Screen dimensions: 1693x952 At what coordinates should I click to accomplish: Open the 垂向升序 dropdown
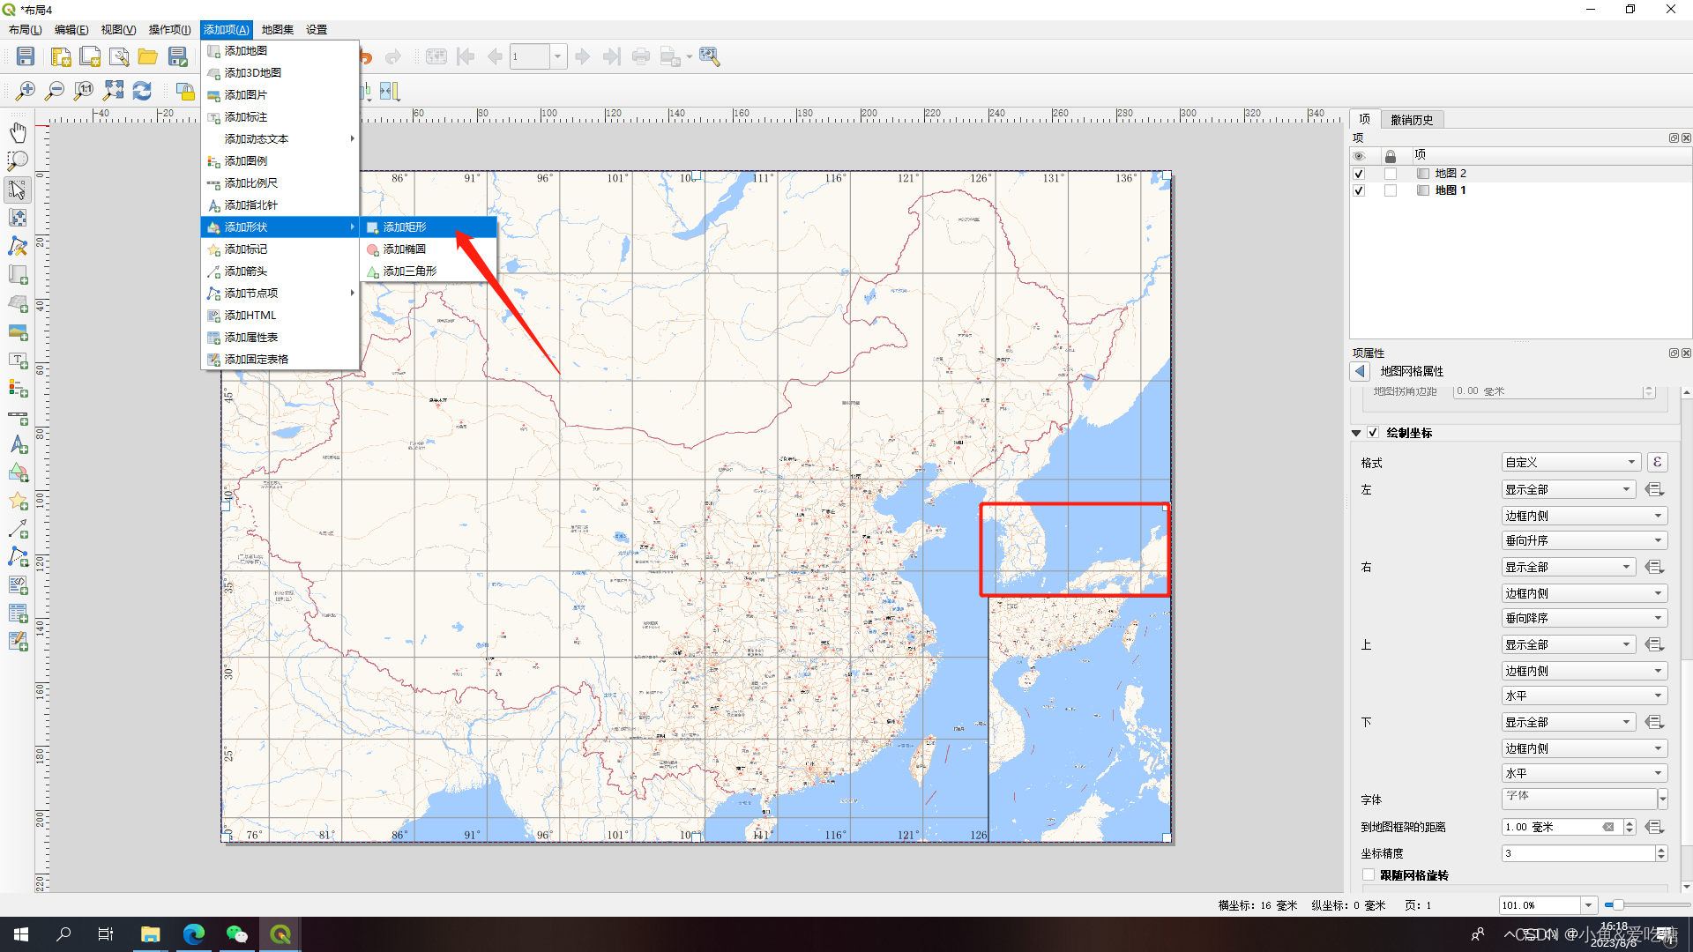[1585, 540]
